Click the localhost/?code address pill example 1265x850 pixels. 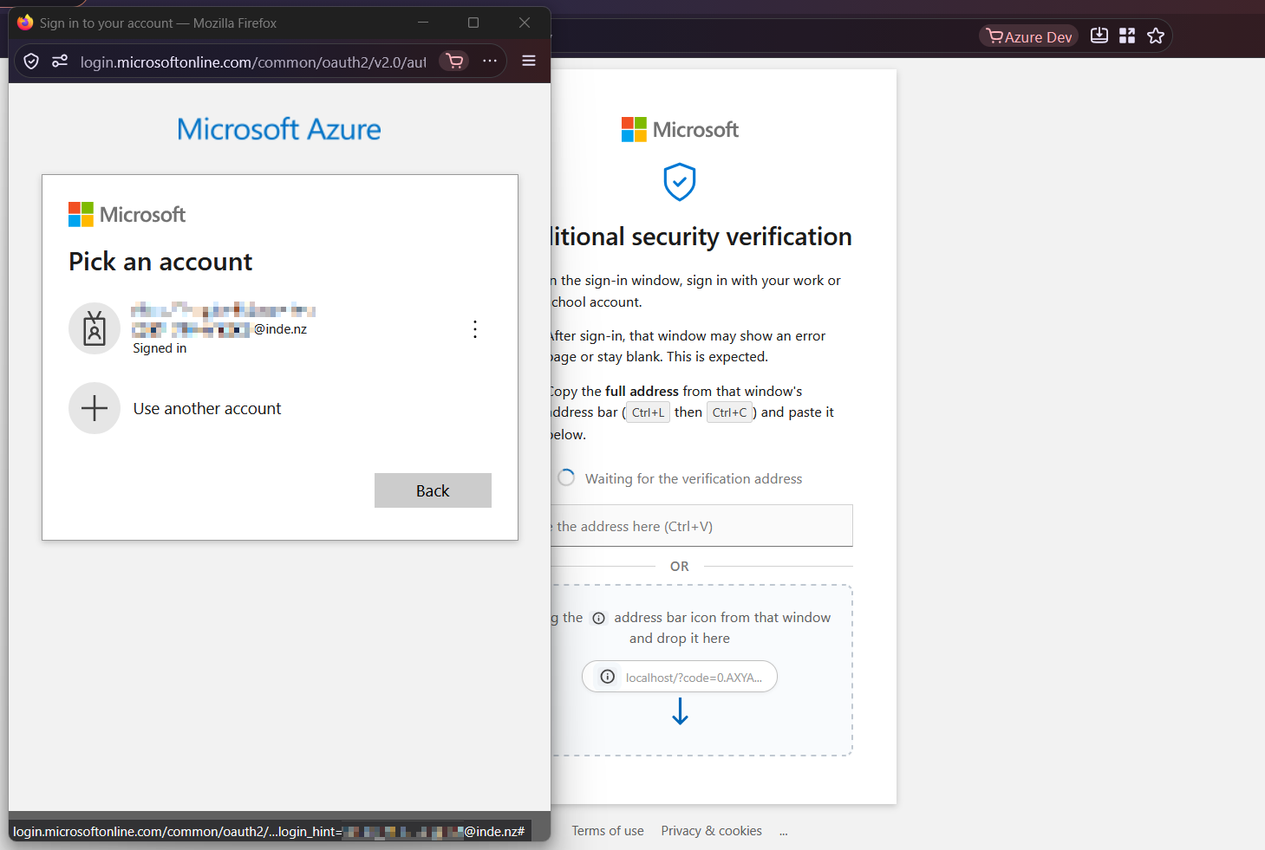(x=680, y=677)
